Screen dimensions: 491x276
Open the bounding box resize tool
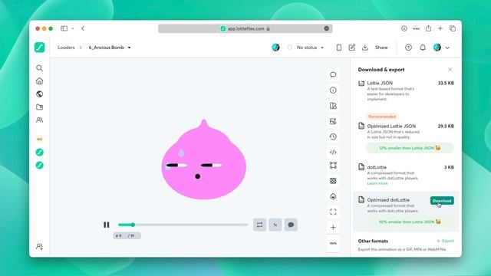333,166
